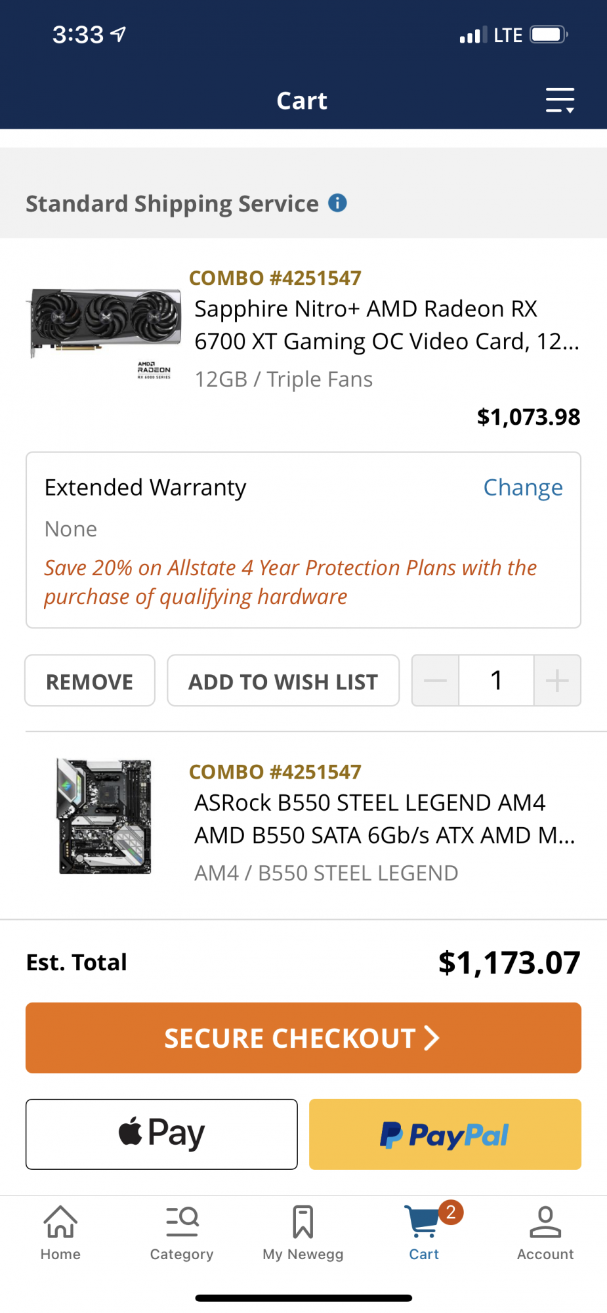Change the Extended Warranty option
The image size is (607, 1313).
[x=522, y=487]
